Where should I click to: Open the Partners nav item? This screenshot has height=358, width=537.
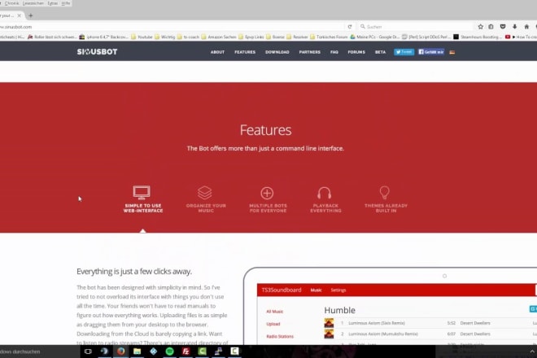coord(310,52)
